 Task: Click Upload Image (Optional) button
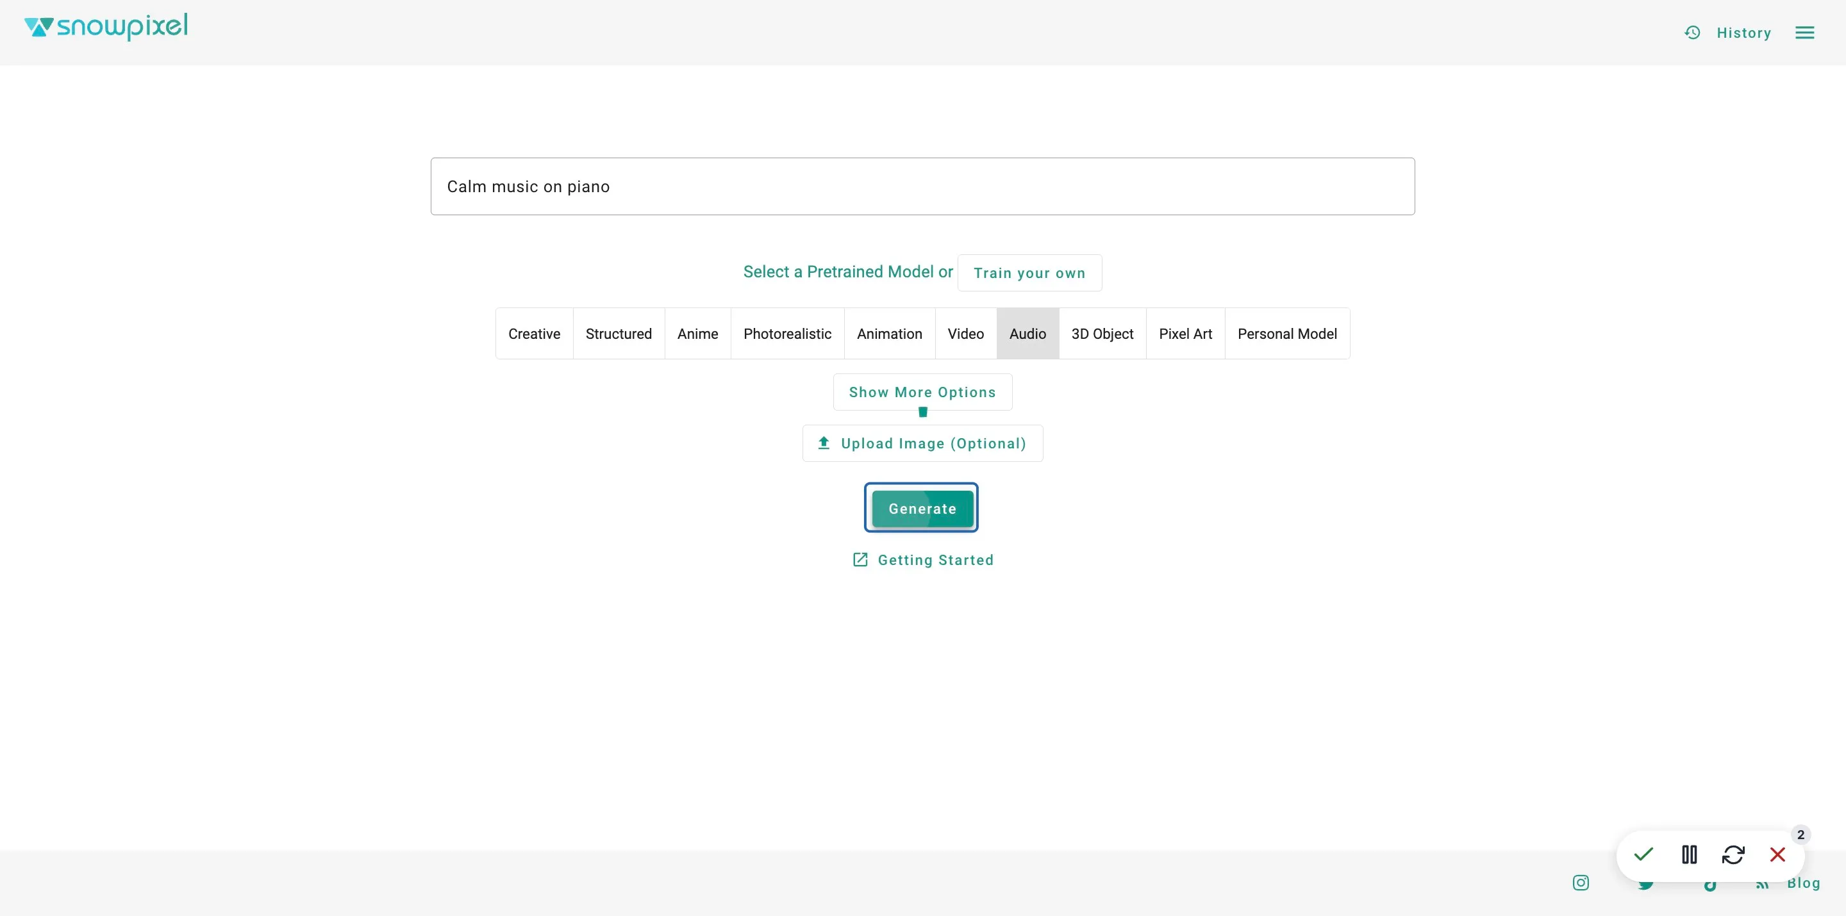[x=922, y=443]
